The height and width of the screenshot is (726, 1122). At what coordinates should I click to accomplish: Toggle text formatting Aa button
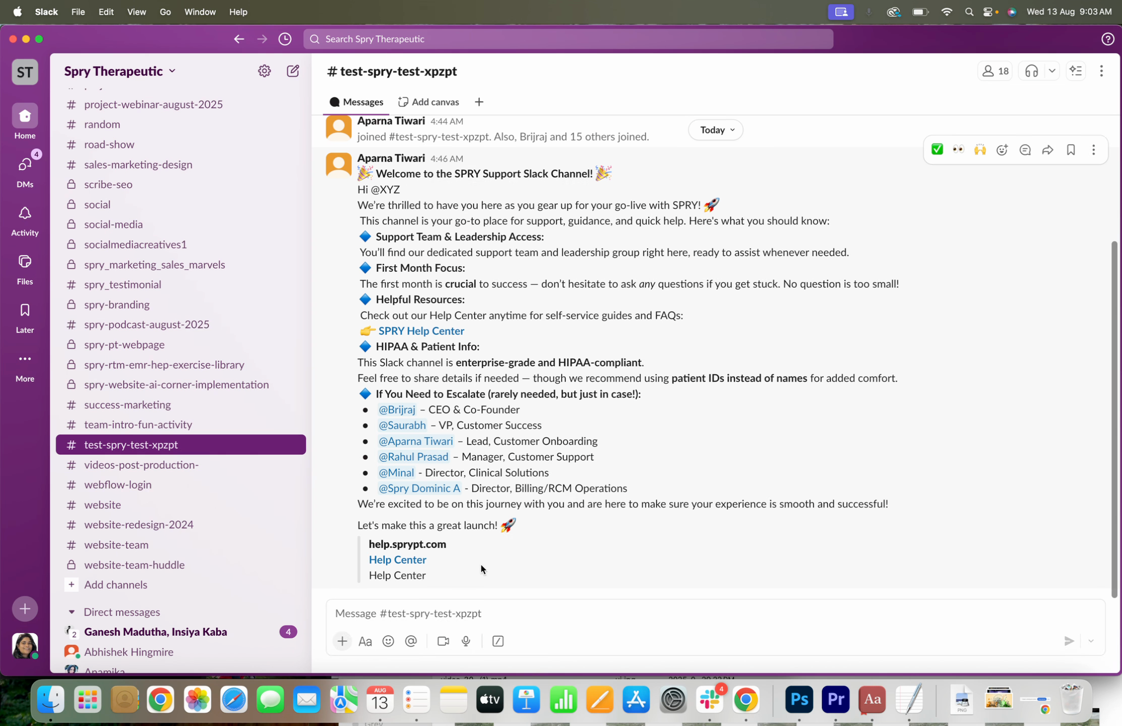click(x=365, y=641)
